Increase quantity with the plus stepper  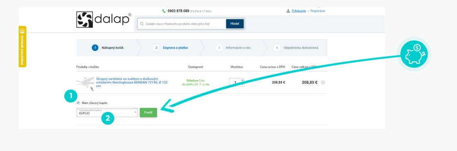[243, 80]
